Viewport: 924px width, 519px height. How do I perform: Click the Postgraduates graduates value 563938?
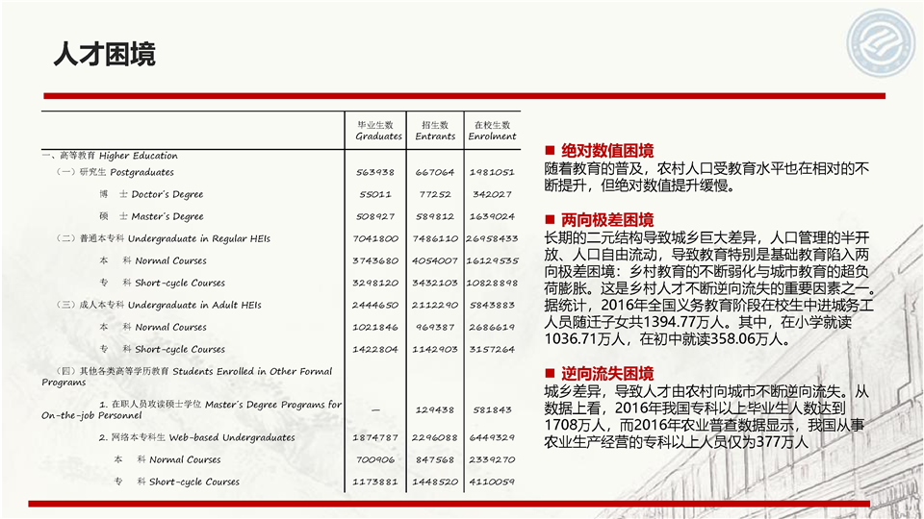tap(375, 172)
